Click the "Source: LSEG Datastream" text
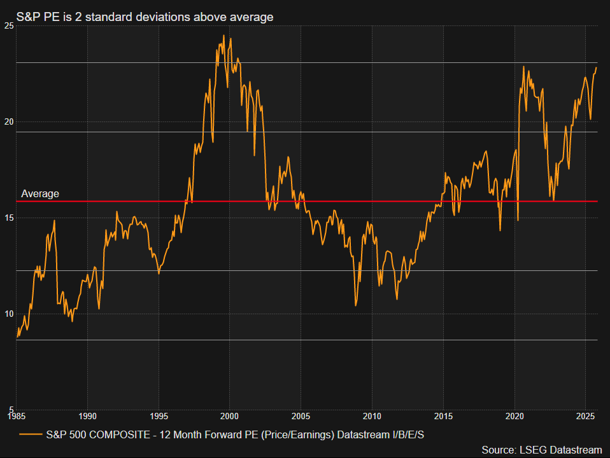610x458 pixels. [x=541, y=450]
